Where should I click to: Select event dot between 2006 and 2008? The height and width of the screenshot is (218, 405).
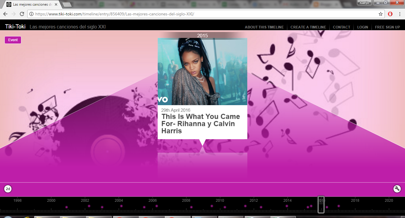coord(157,206)
